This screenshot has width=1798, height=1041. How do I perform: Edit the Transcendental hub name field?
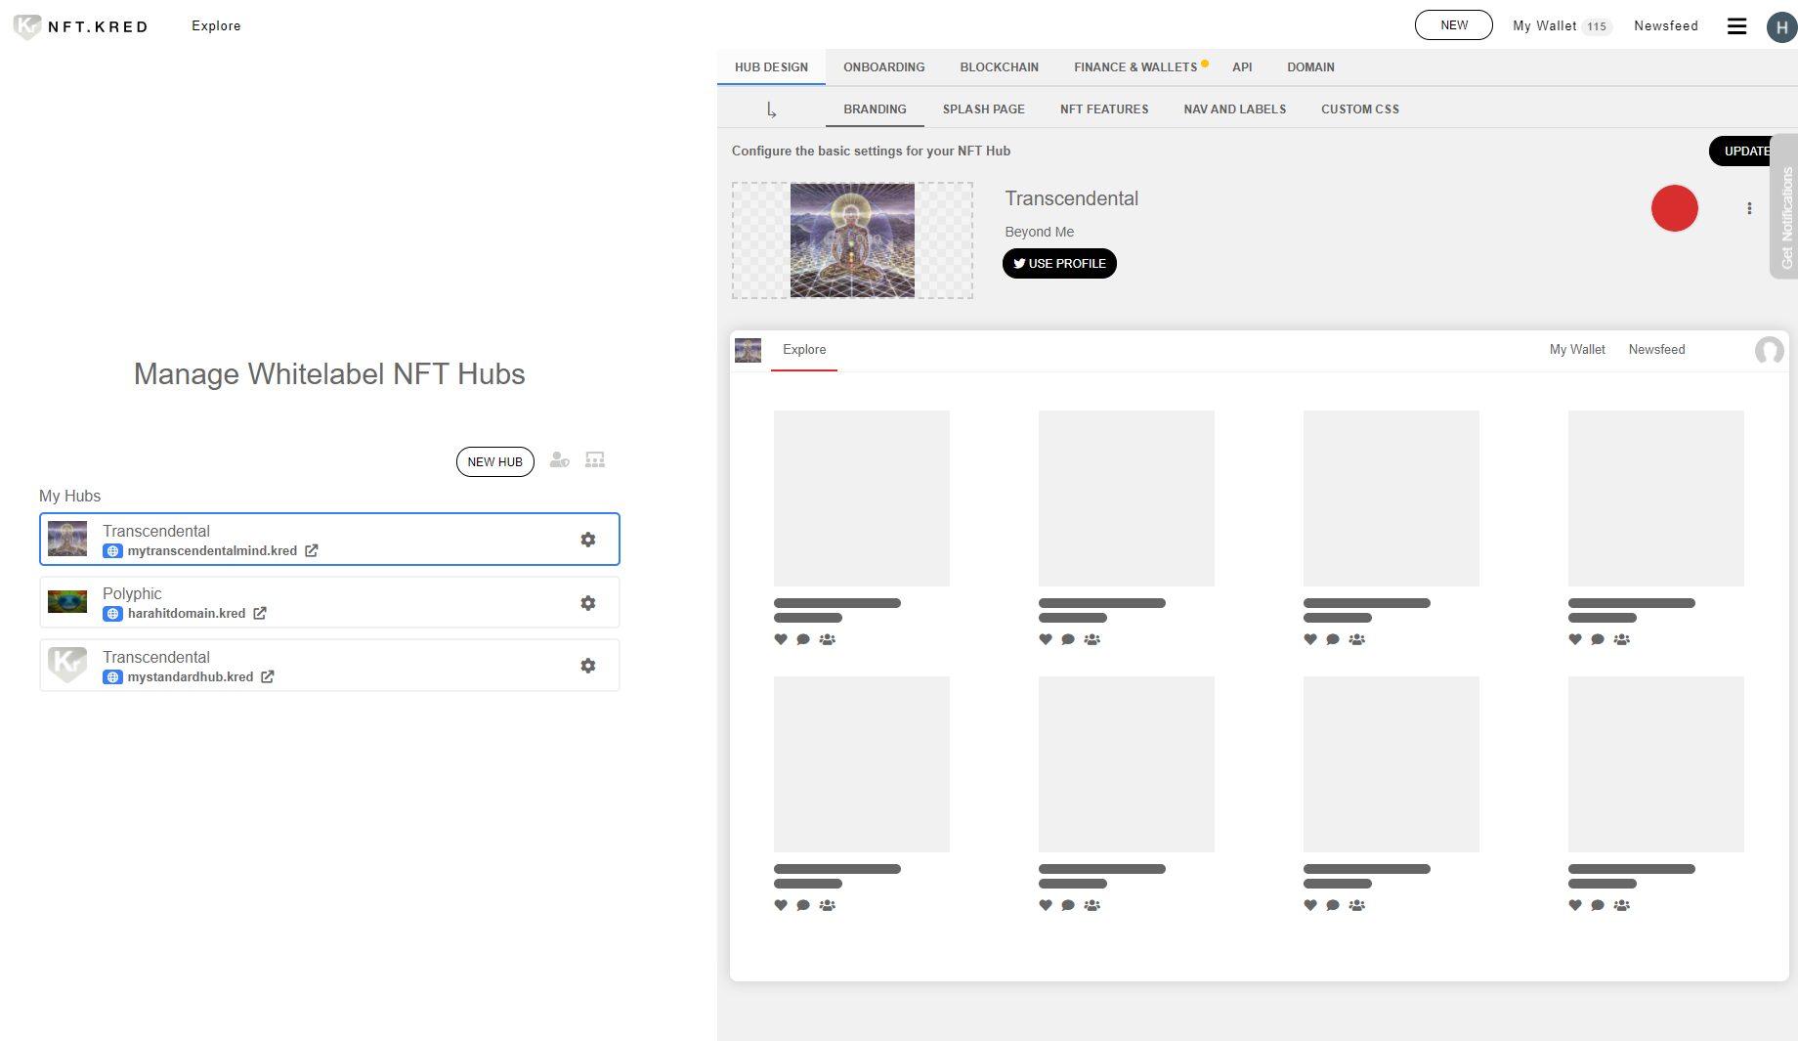(1071, 198)
